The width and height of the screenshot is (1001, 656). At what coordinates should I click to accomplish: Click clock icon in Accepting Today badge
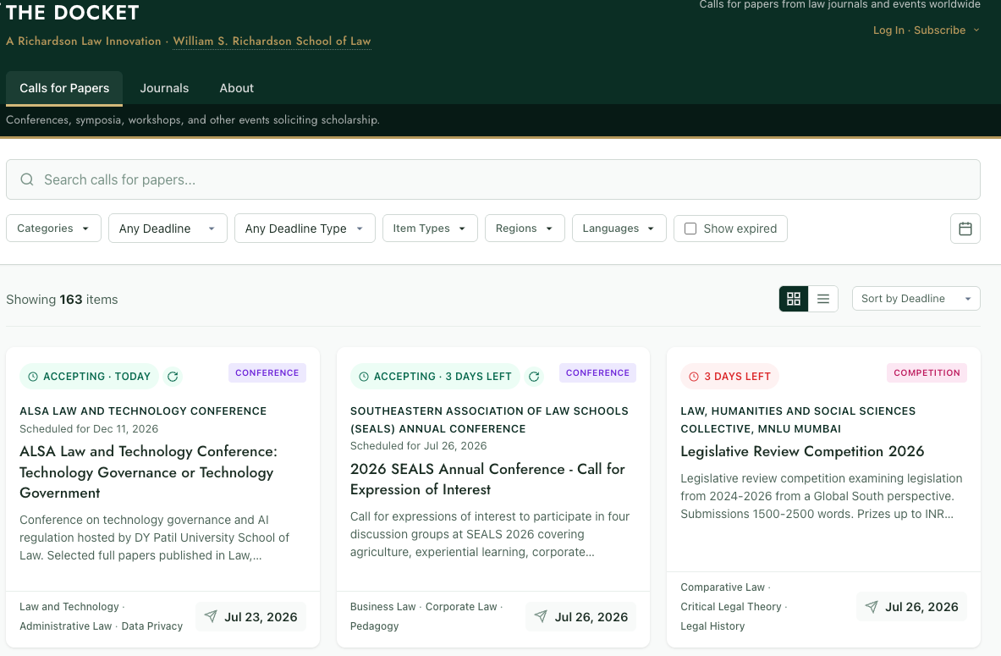tap(33, 377)
